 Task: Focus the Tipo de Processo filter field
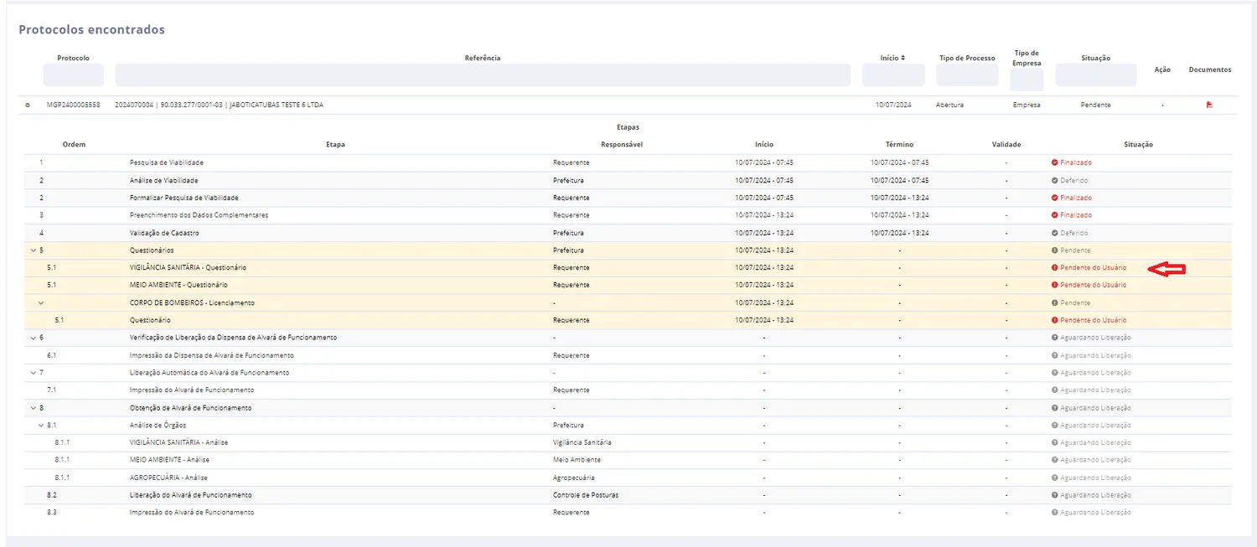pos(967,75)
